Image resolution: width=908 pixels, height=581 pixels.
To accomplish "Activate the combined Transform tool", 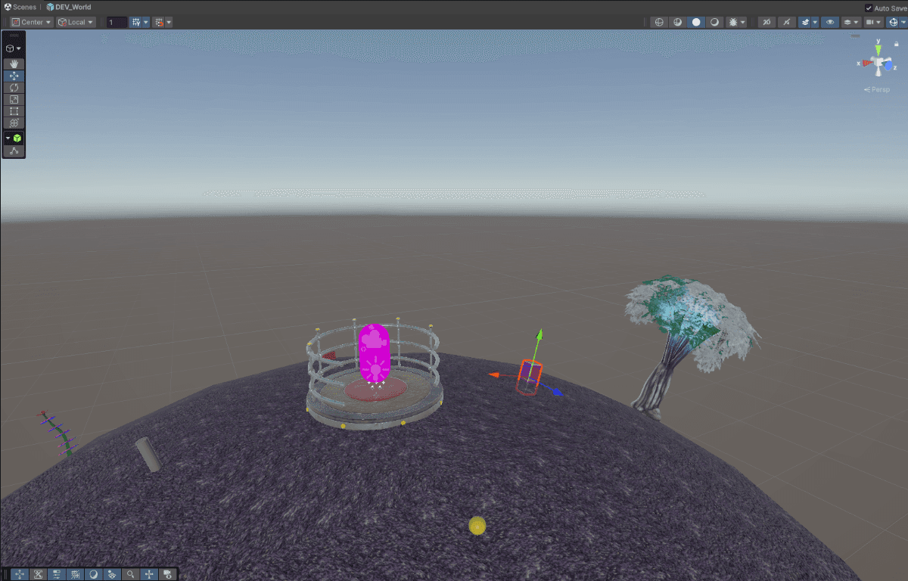I will (14, 123).
